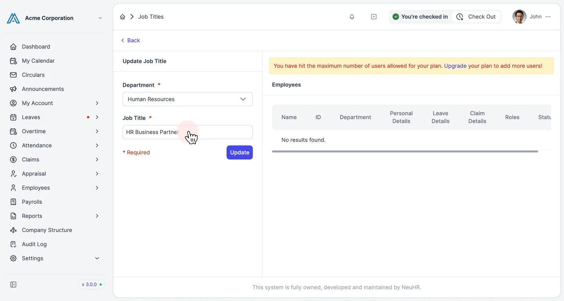
Task: Click the Claim Details column header
Action: [x=477, y=117]
